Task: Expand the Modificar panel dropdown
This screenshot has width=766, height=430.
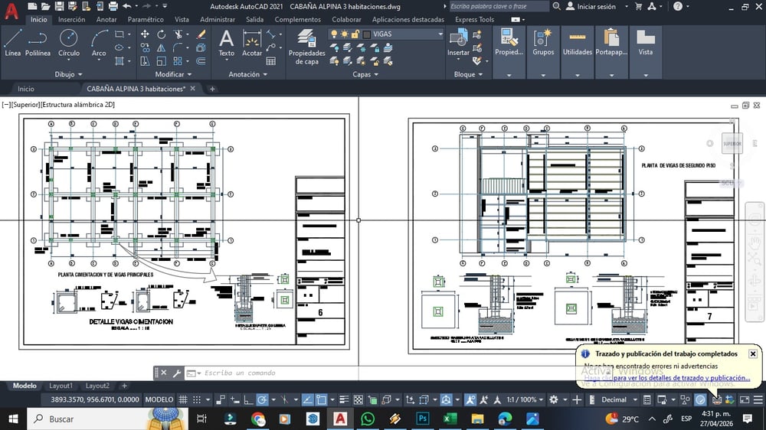Action: pos(173,74)
